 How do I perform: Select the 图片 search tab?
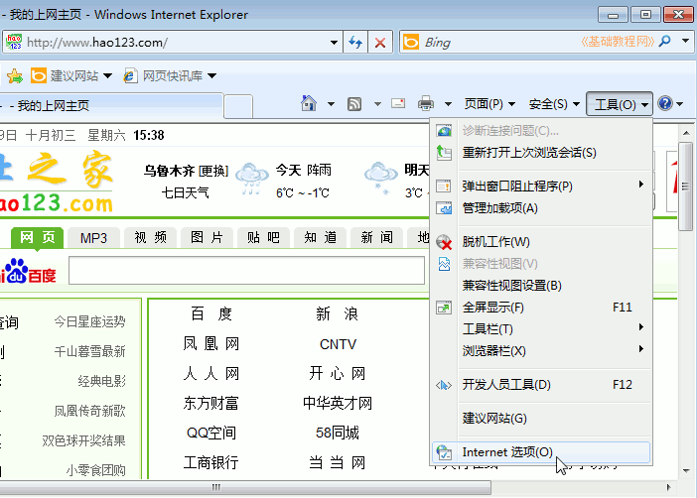coord(207,238)
